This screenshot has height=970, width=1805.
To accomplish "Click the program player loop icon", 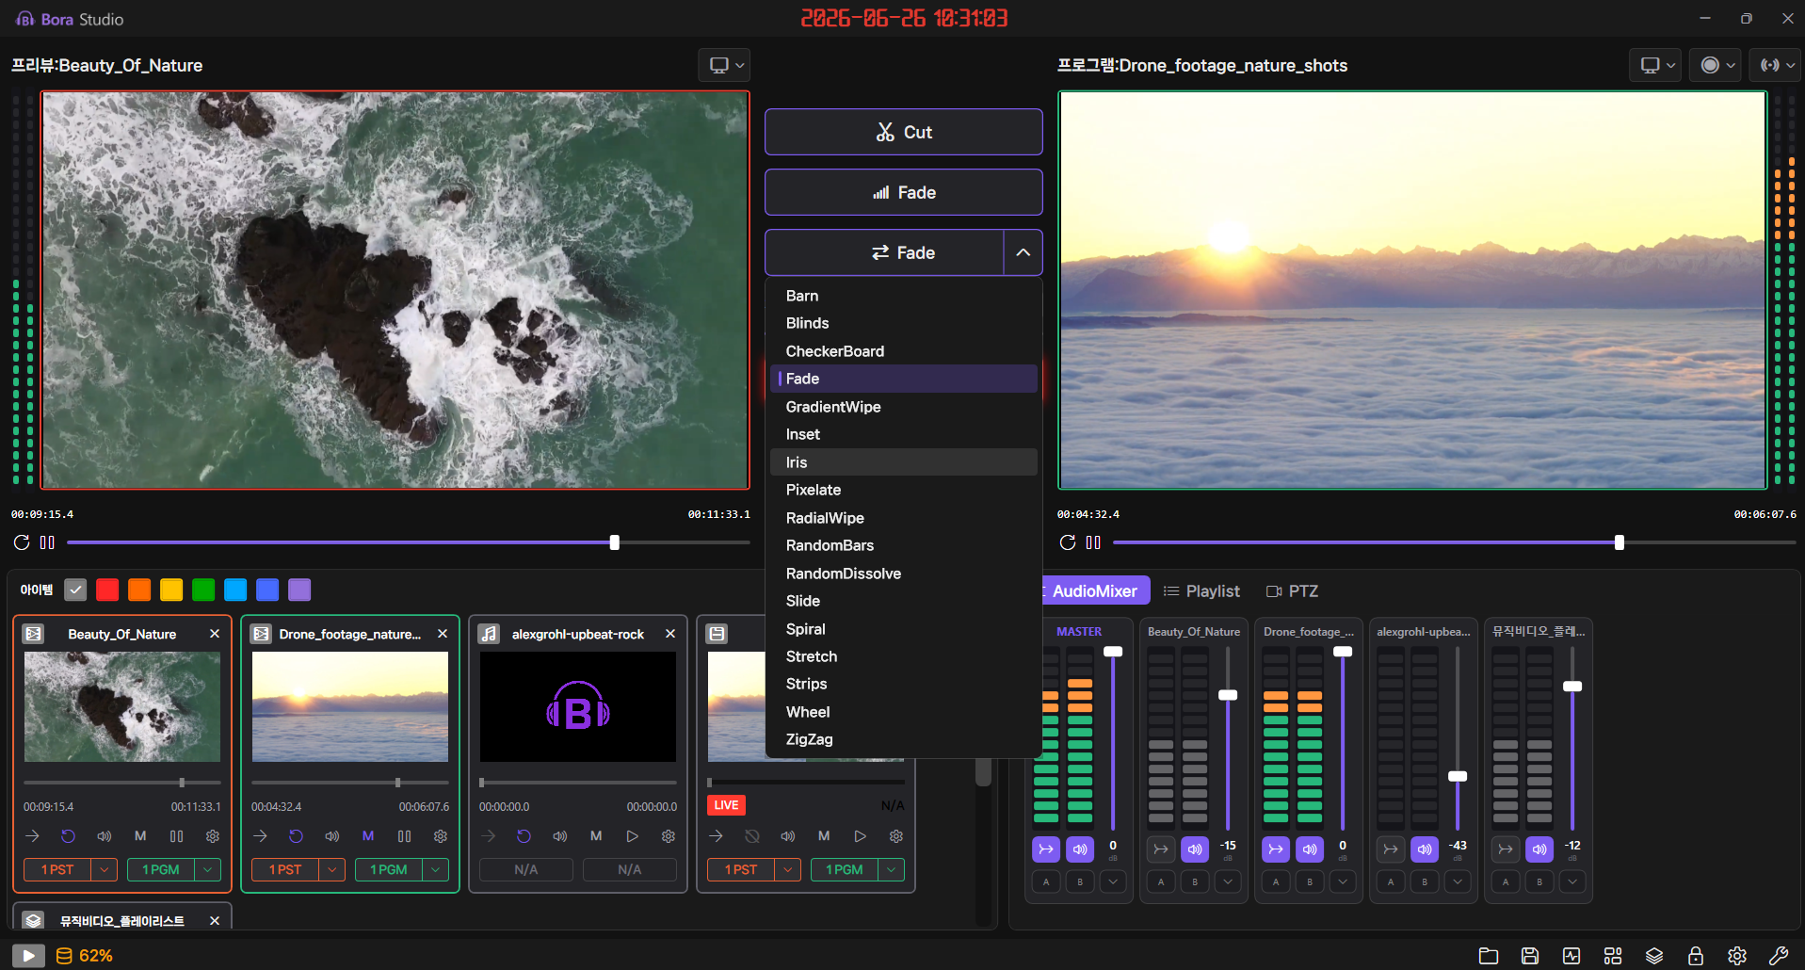I will (1068, 542).
